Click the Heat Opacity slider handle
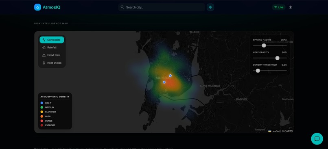This screenshot has width=328, height=149. click(x=278, y=58)
